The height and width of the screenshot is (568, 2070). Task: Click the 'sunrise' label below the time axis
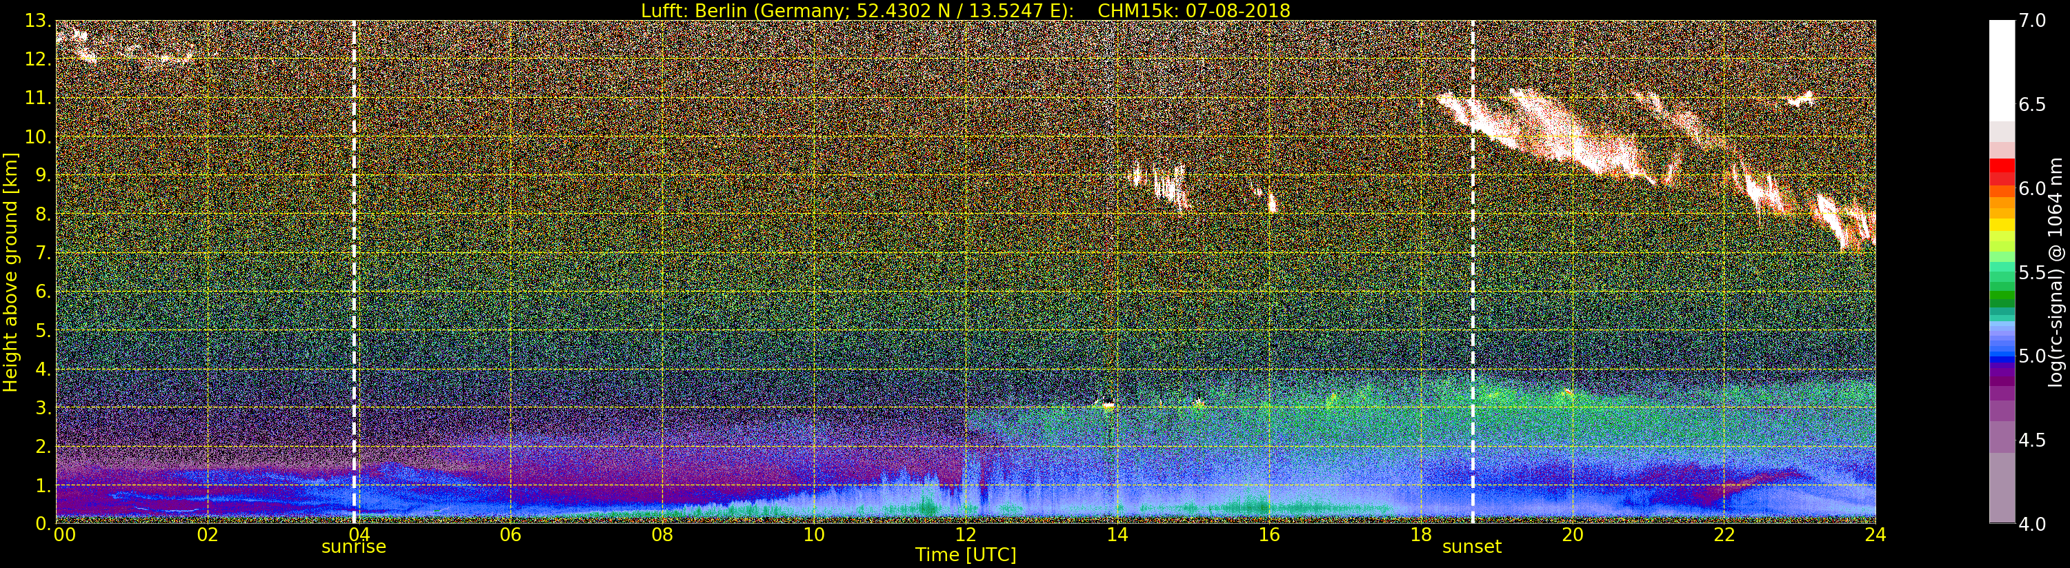[x=354, y=547]
